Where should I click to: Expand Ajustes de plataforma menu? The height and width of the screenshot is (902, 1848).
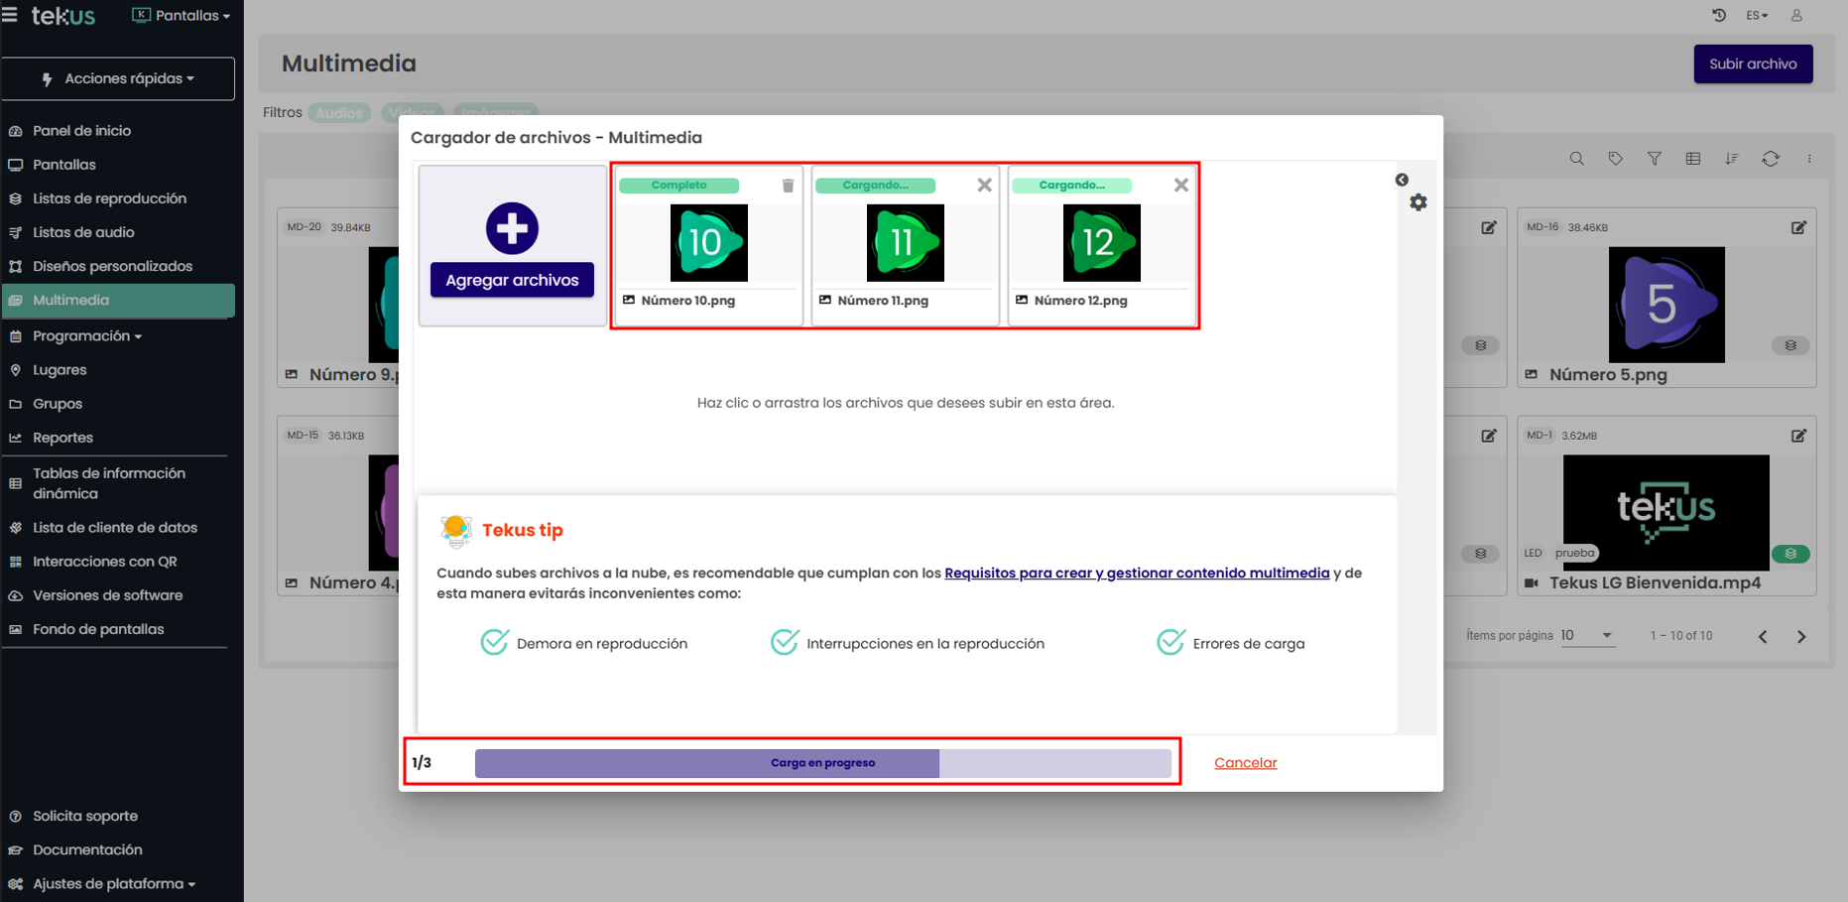(x=113, y=883)
